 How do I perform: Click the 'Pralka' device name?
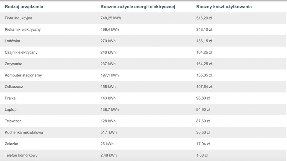[10, 98]
